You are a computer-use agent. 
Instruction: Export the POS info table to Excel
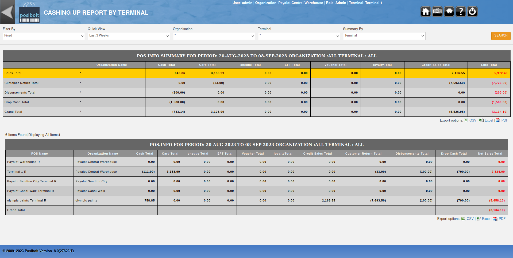click(x=486, y=219)
